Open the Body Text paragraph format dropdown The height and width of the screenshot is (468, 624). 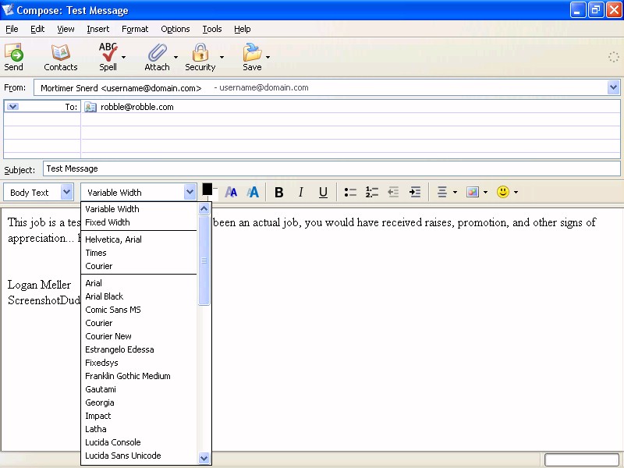click(67, 193)
